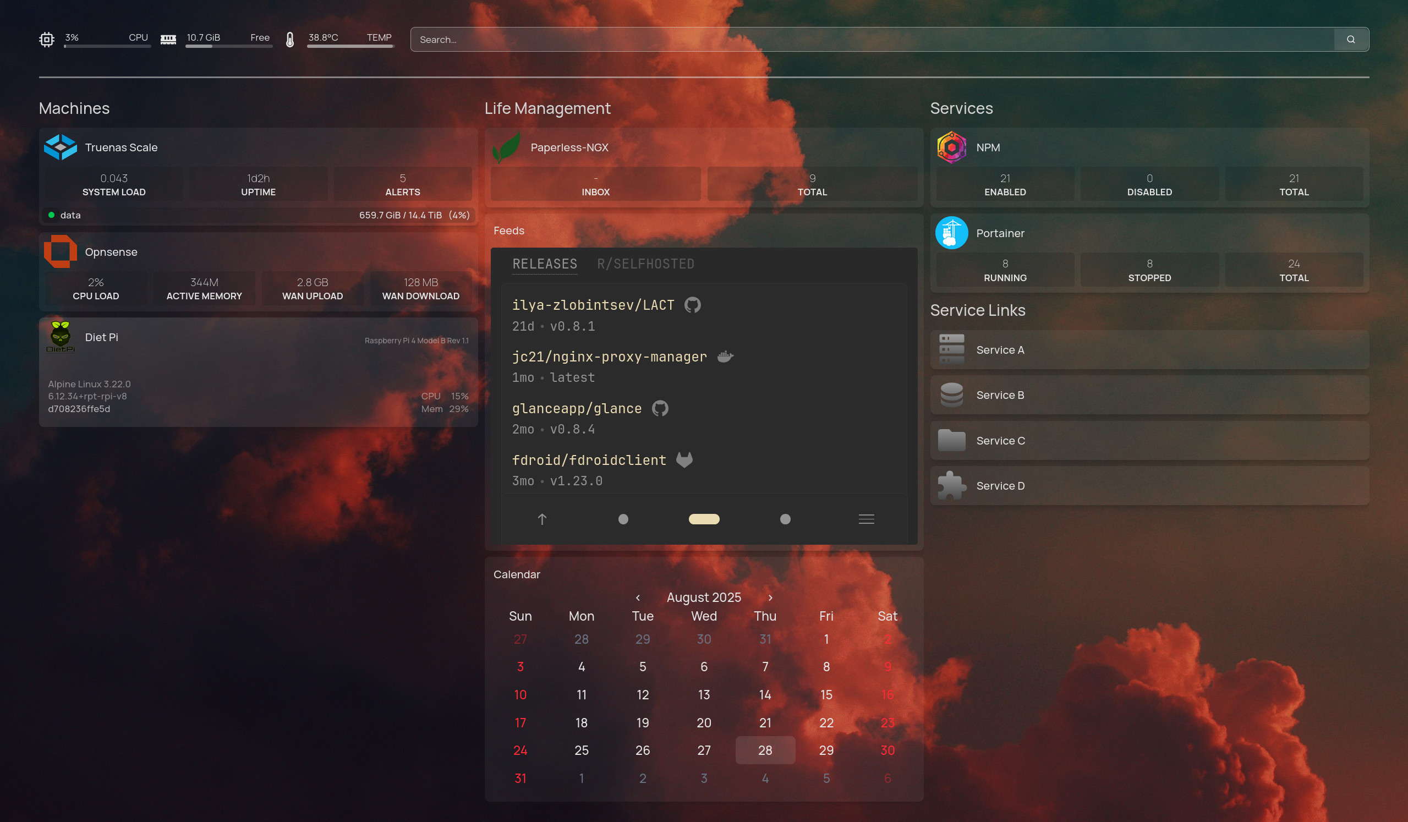Click the Service A server icon

[x=951, y=350]
